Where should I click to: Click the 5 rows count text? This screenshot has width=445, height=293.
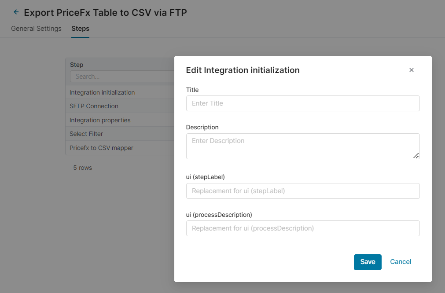pyautogui.click(x=83, y=168)
